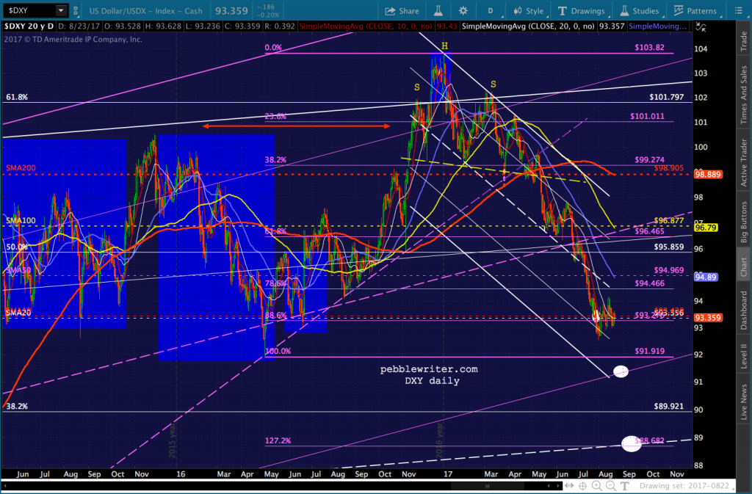
Task: Open the Studies menu
Action: [640, 10]
